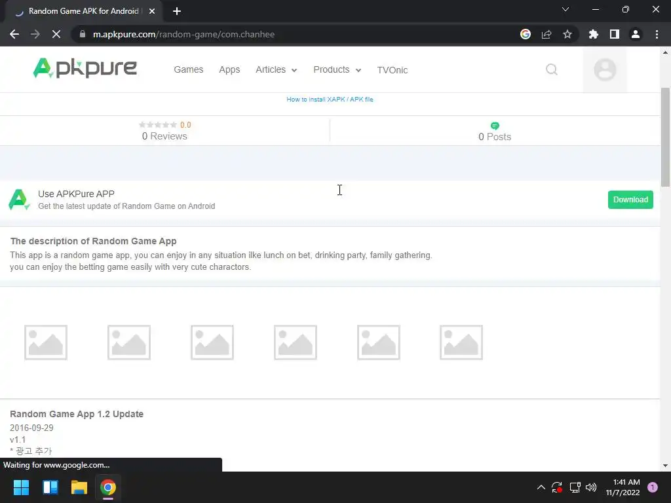Open the Products menu
The width and height of the screenshot is (671, 503).
(x=331, y=69)
